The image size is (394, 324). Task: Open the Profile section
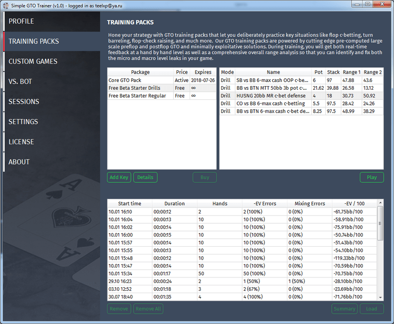click(x=52, y=21)
